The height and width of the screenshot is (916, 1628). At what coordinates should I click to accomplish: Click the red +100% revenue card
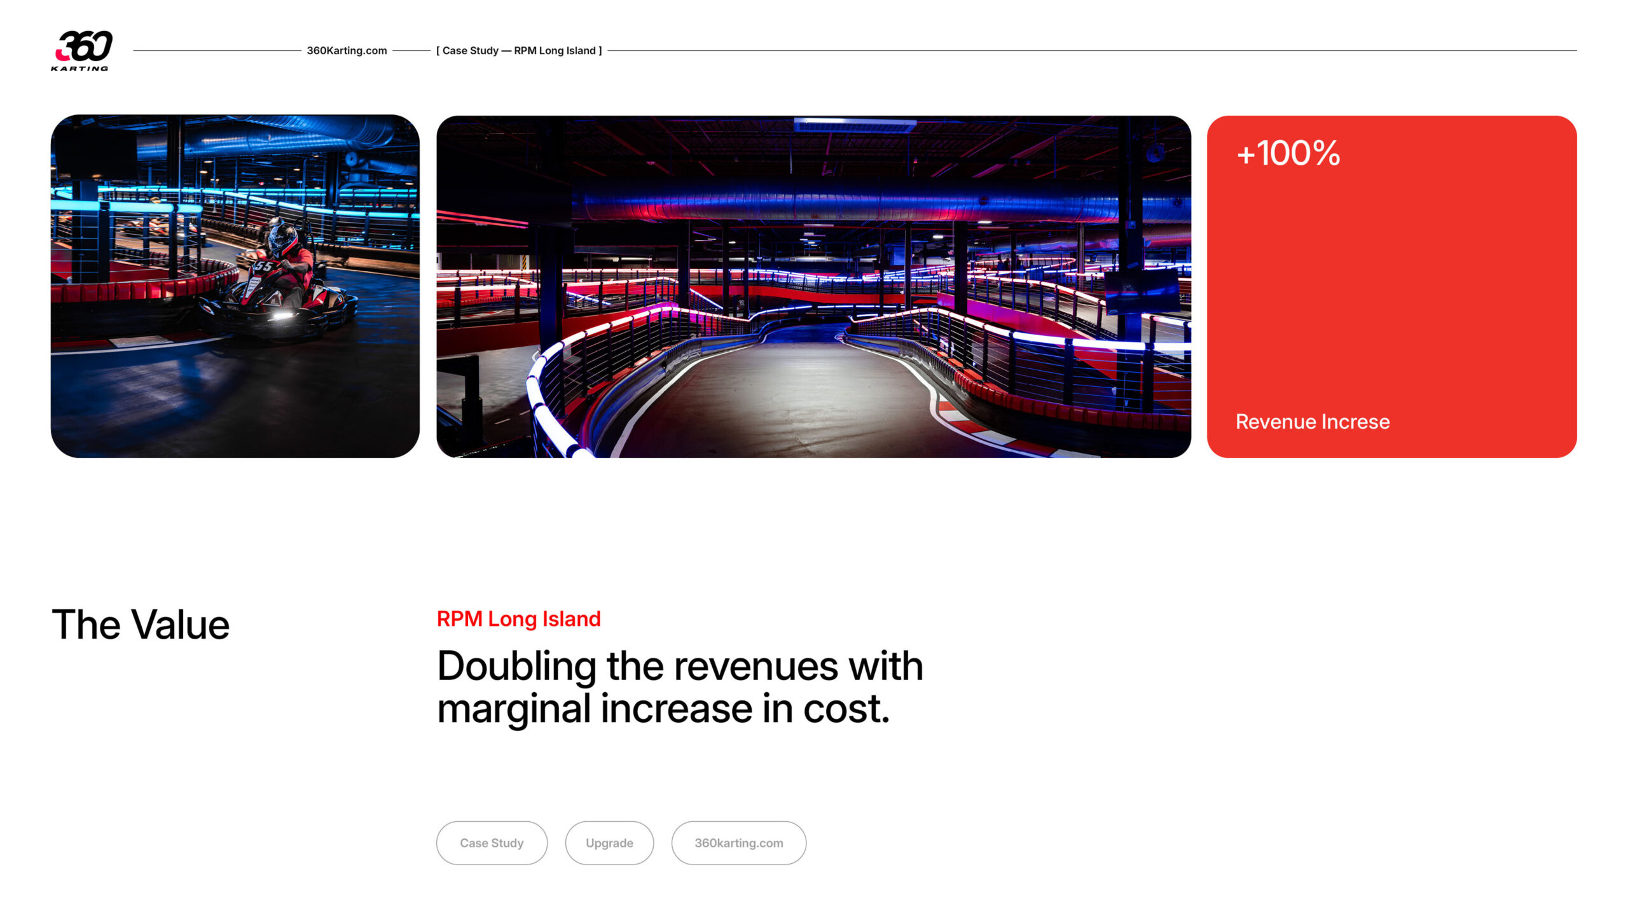(x=1391, y=286)
